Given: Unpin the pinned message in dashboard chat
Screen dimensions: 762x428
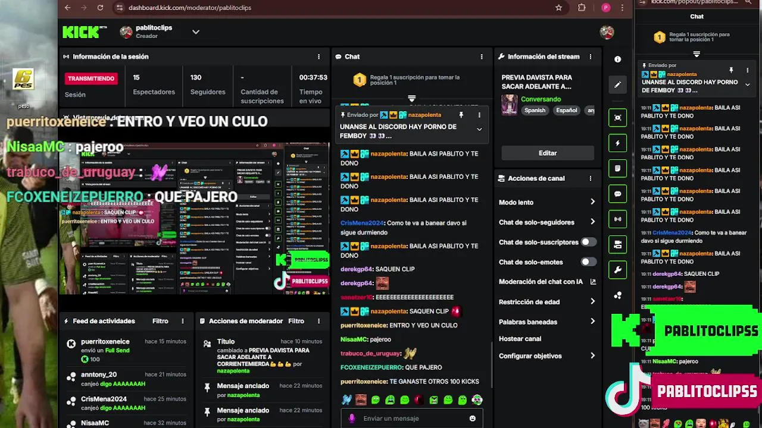Looking at the screenshot, I should (461, 115).
